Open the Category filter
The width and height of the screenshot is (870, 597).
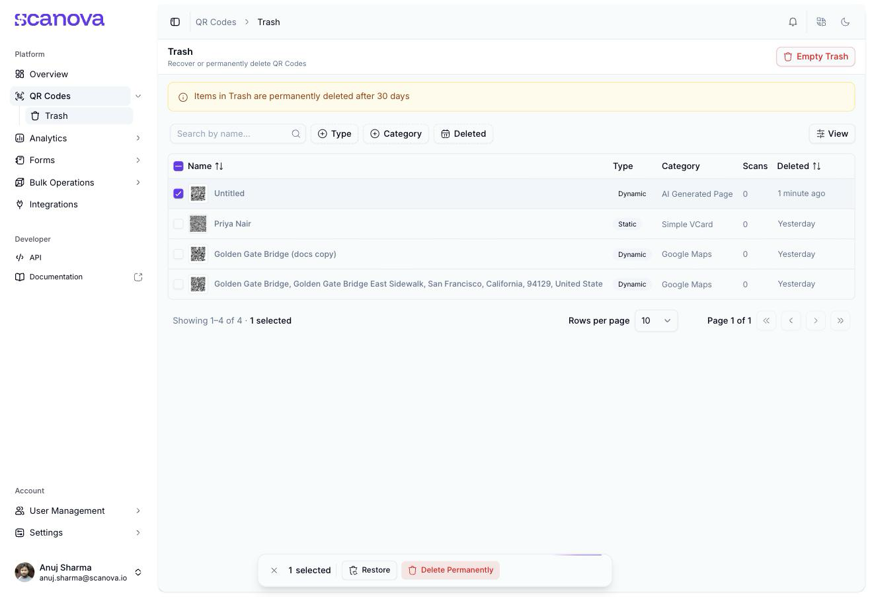[x=396, y=133]
